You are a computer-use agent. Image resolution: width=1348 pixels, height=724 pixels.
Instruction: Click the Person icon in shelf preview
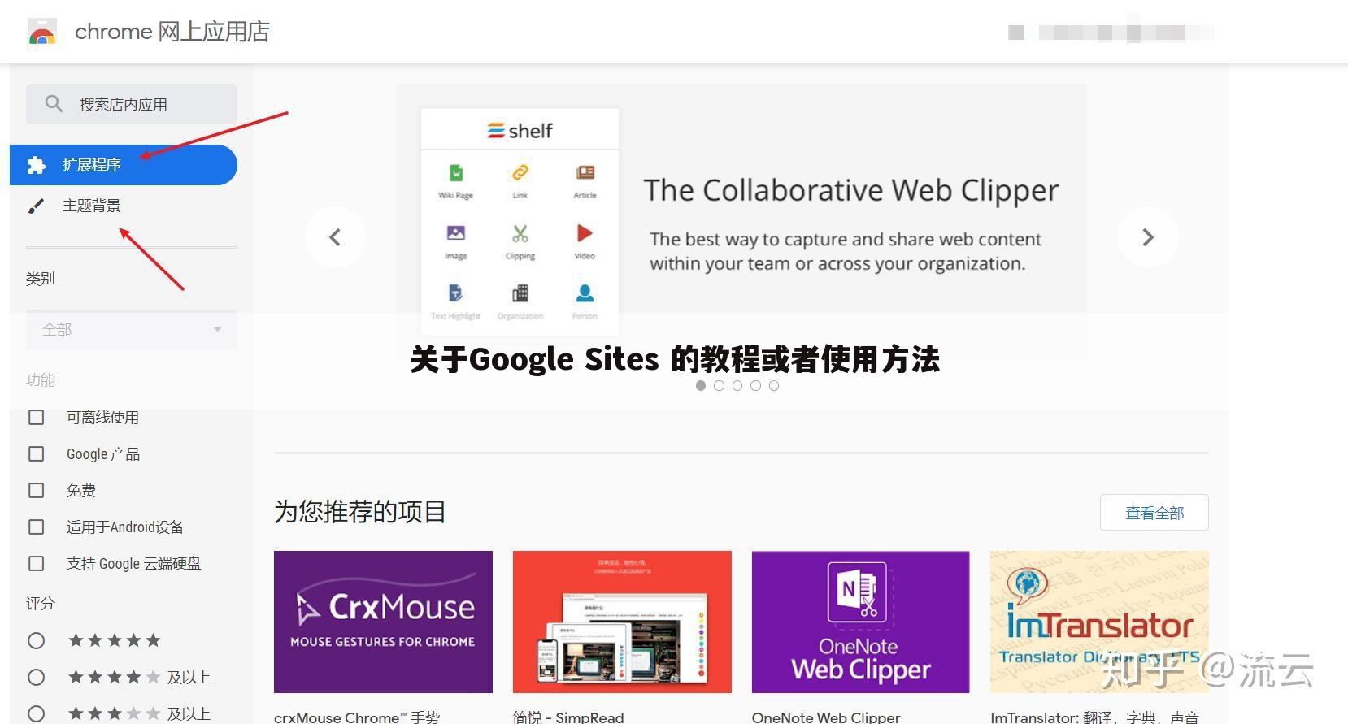[585, 293]
